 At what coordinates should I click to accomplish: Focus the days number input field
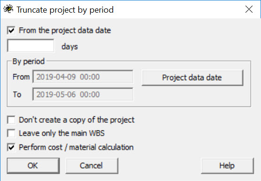[31, 45]
